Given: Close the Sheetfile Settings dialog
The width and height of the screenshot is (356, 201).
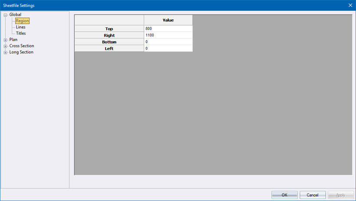Looking at the screenshot, I should pos(350,5).
